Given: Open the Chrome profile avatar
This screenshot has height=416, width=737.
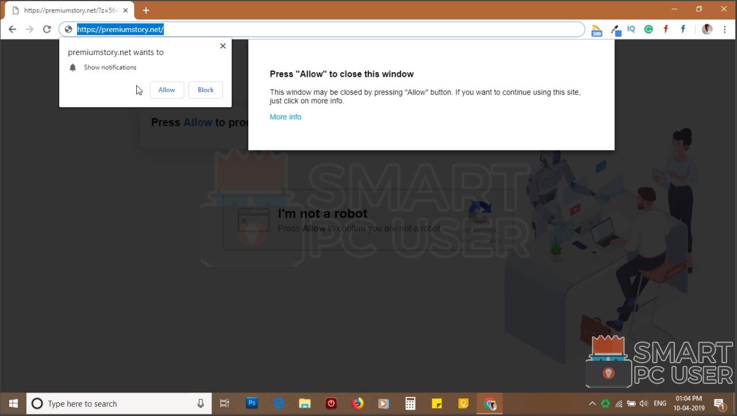Looking at the screenshot, I should coord(707,29).
